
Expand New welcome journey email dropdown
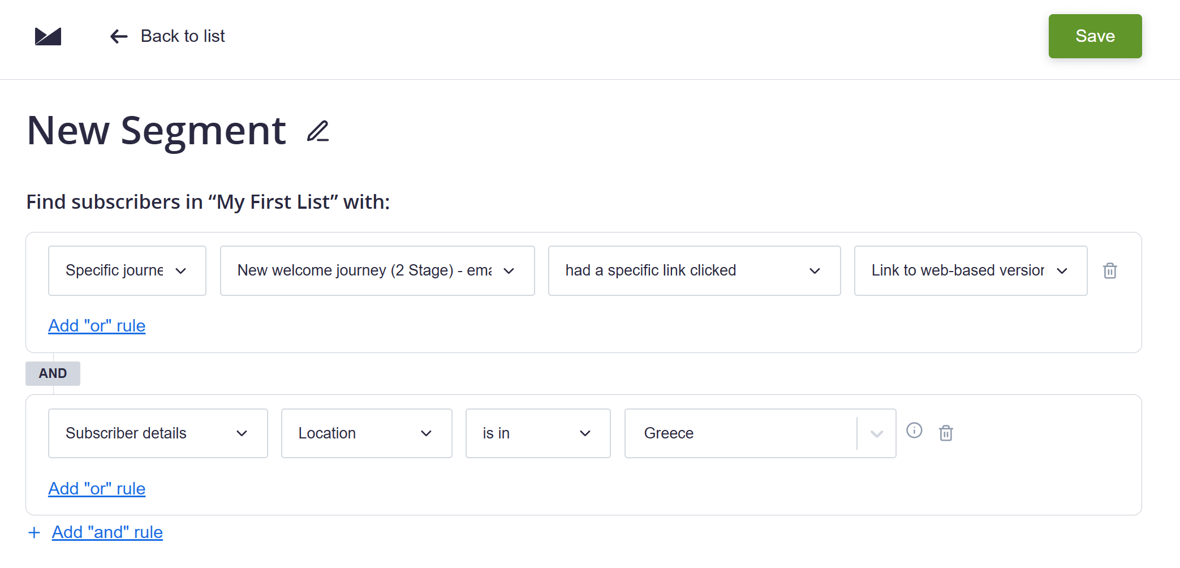[377, 270]
